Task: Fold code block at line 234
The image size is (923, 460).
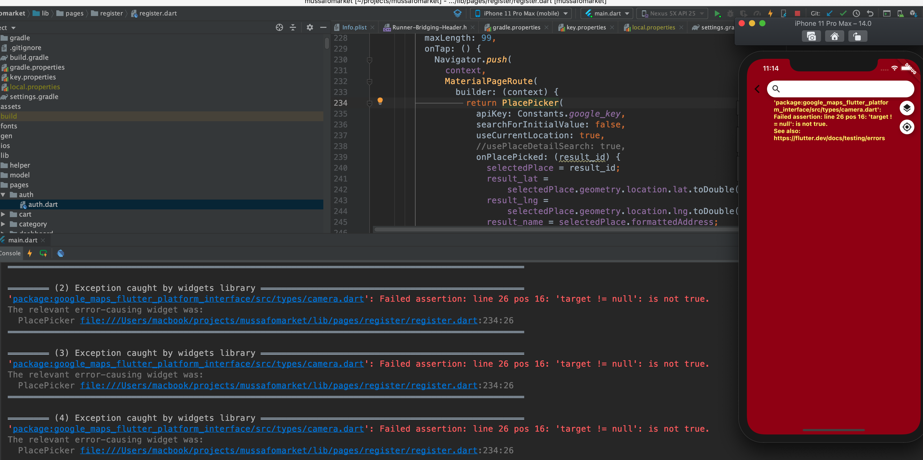Action: click(369, 103)
